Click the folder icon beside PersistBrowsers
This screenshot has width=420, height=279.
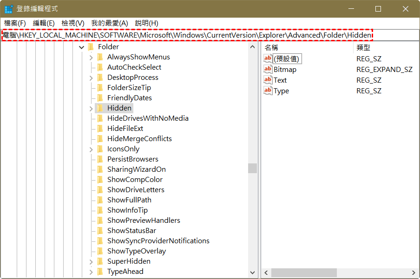[x=100, y=159]
